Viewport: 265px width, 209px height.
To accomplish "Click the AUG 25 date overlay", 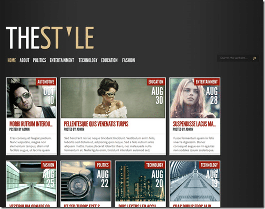I will point(49,179).
